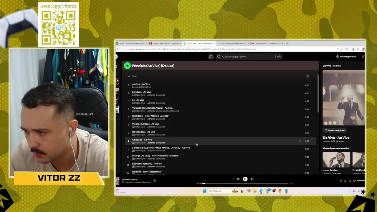Close the Ele Vive Spotify tab
The width and height of the screenshot is (377, 212).
214,44
